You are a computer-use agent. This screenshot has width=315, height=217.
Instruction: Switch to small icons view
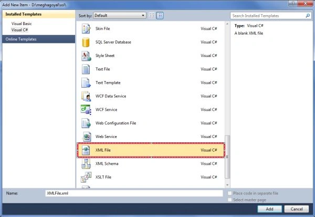(x=152, y=15)
